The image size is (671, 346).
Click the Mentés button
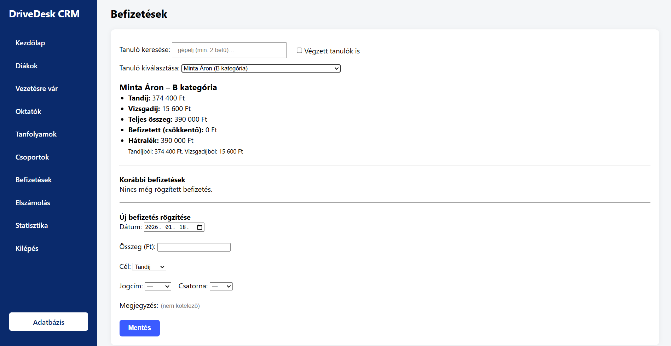pyautogui.click(x=140, y=328)
